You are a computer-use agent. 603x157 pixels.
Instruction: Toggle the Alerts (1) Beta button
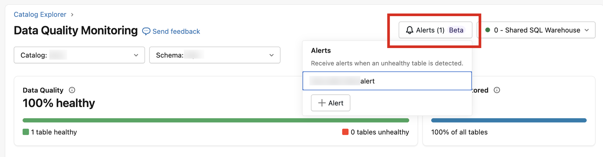coord(430,30)
